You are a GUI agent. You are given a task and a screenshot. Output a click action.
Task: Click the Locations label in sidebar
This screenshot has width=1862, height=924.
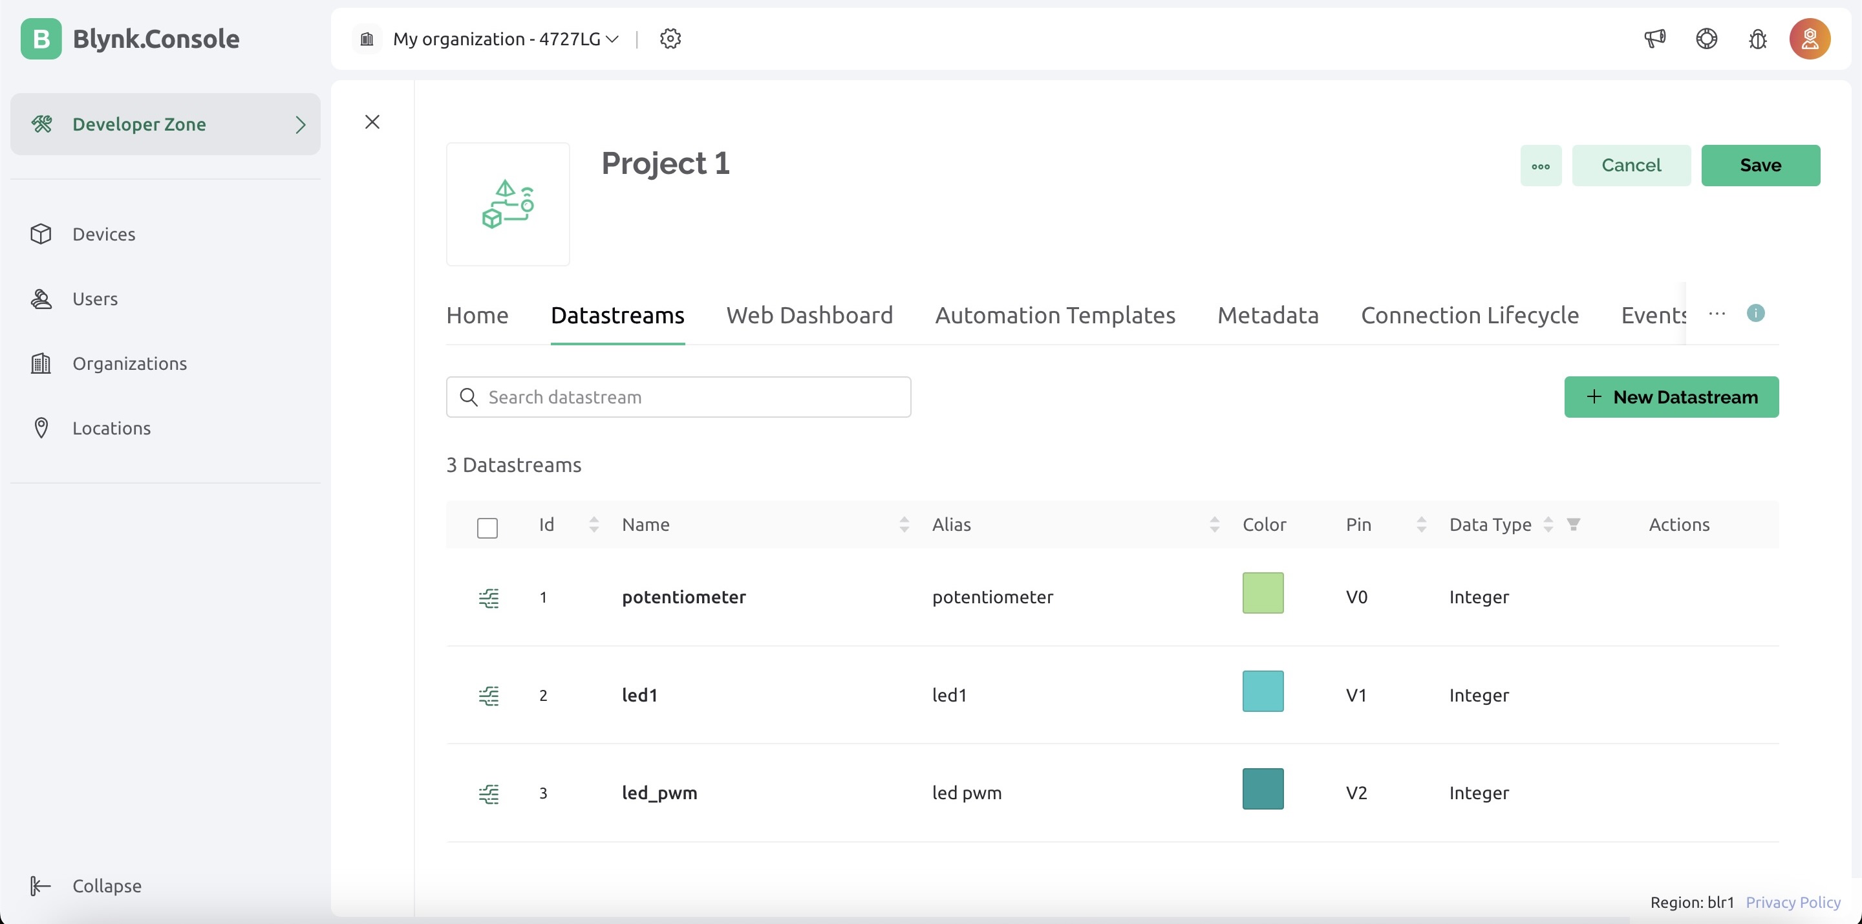[111, 427]
